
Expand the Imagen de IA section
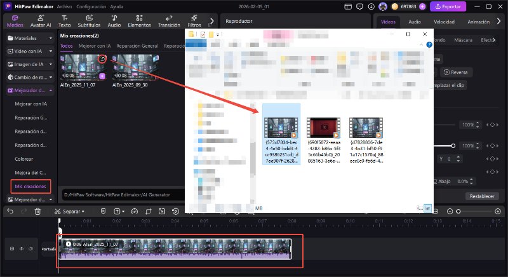pyautogui.click(x=30, y=64)
